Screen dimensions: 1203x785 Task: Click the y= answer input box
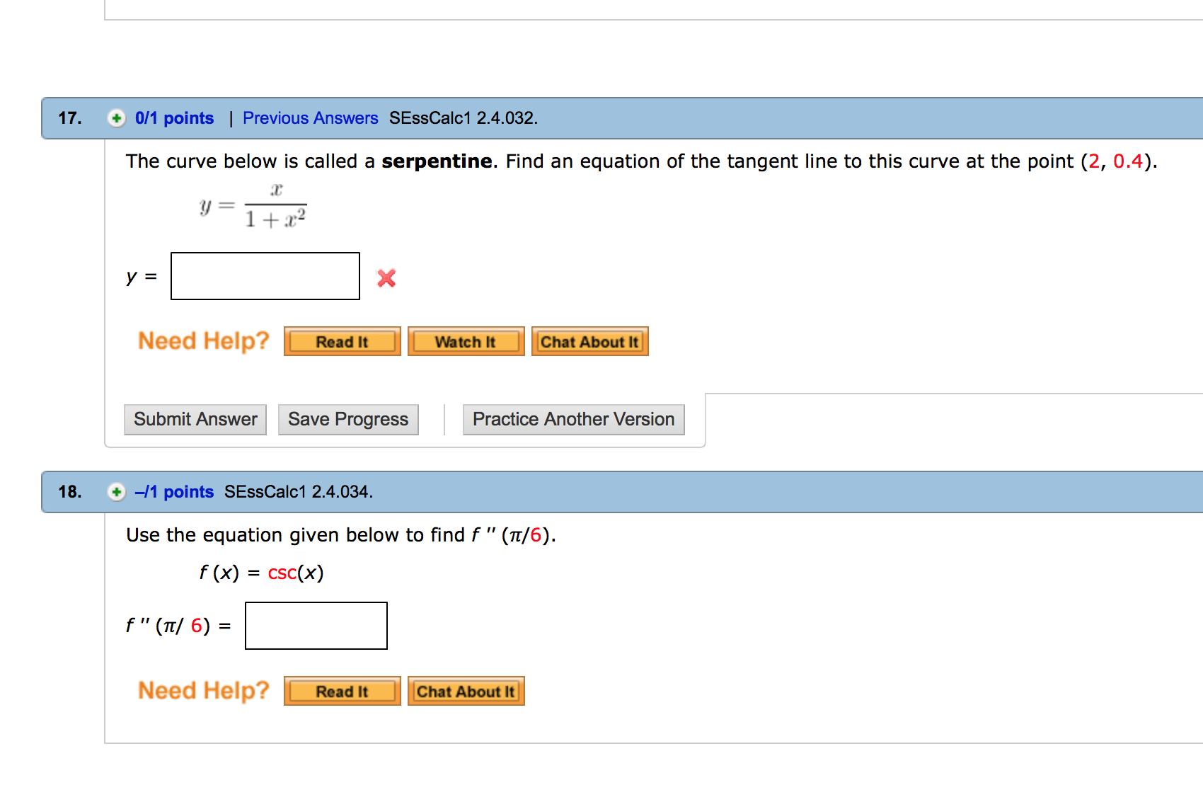click(x=265, y=276)
